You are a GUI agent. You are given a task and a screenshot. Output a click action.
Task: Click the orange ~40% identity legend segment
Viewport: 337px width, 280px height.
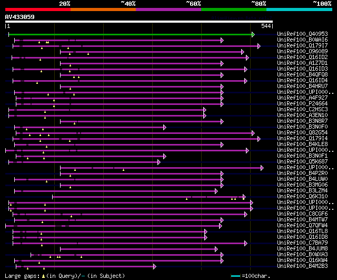(103, 9)
